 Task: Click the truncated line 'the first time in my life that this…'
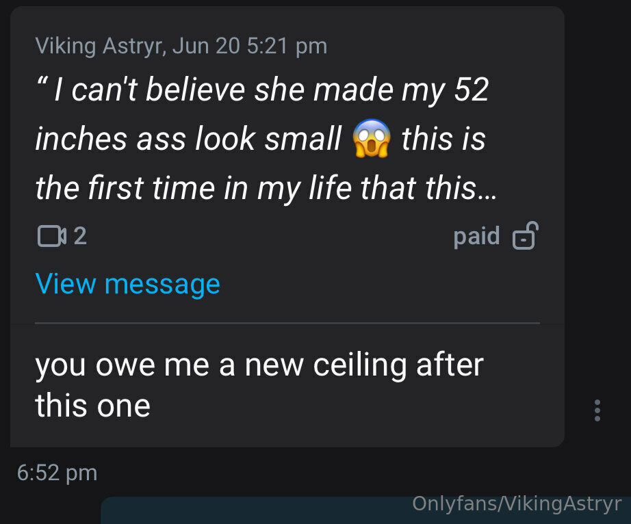pos(266,188)
